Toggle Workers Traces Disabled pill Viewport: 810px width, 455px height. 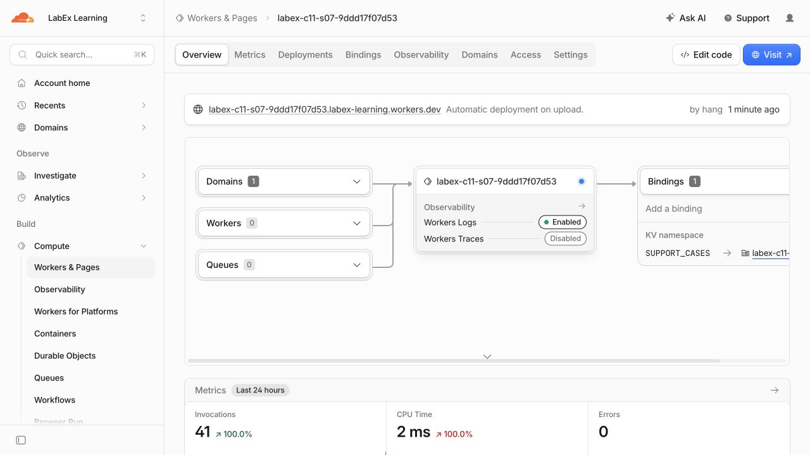point(566,239)
